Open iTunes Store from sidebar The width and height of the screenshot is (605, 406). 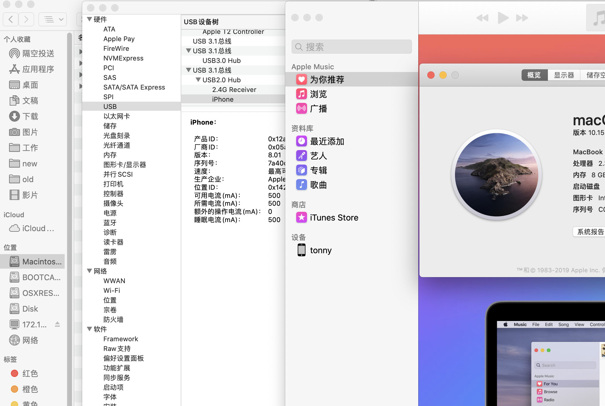334,218
